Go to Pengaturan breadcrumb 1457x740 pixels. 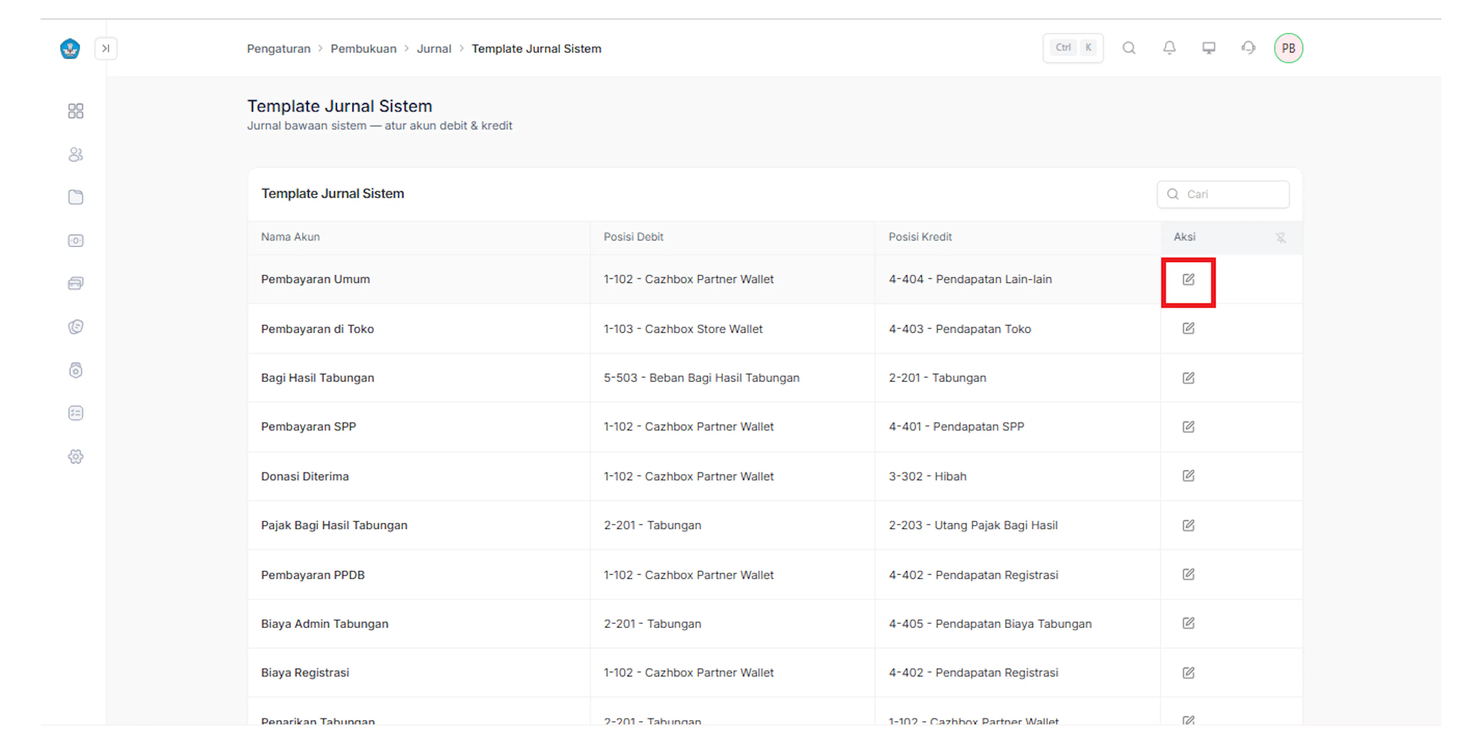[278, 49]
